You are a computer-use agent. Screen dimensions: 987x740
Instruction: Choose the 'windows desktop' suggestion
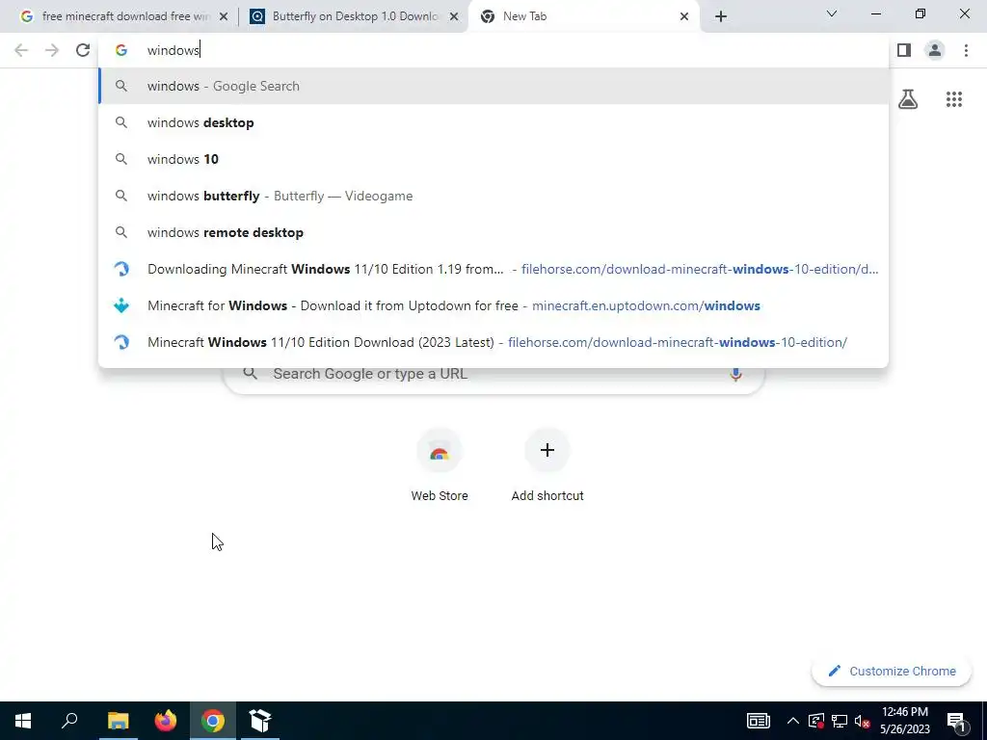(493, 122)
